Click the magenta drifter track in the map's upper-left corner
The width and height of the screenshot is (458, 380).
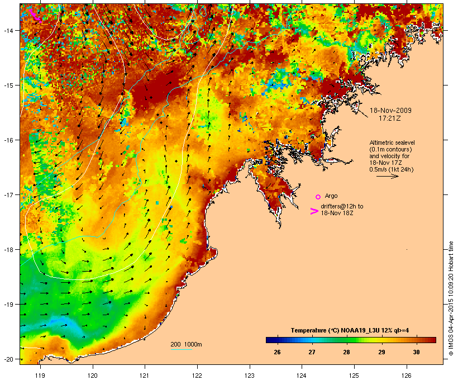pyautogui.click(x=35, y=16)
